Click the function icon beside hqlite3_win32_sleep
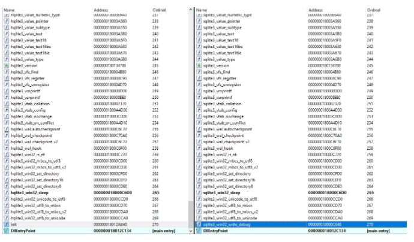Viewport: 414px width, 242px height. click(7, 193)
